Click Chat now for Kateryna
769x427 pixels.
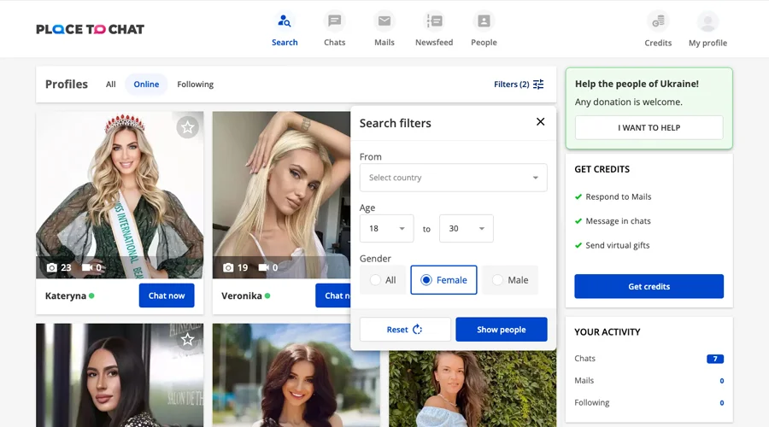tap(167, 295)
